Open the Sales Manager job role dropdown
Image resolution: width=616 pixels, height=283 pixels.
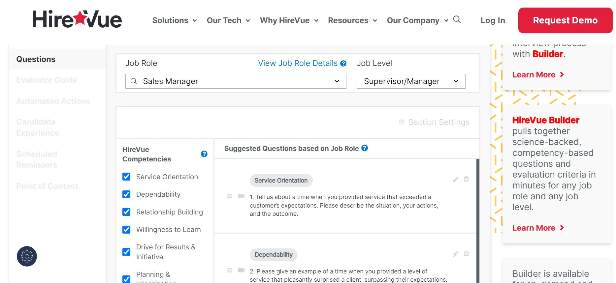[236, 81]
